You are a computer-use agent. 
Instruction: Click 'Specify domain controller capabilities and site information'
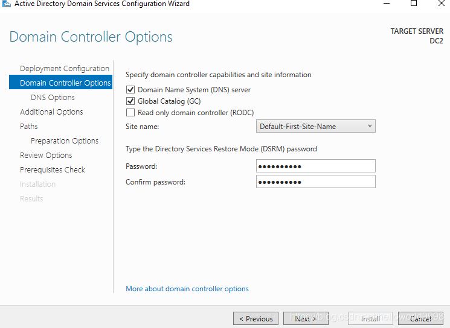[x=219, y=75]
